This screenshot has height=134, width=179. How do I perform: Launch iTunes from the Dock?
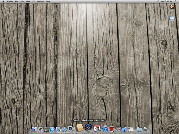pyautogui.click(x=105, y=128)
